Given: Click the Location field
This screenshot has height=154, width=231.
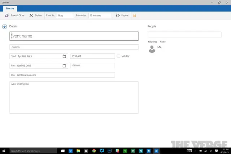Looking at the screenshot, I should click(x=74, y=47).
